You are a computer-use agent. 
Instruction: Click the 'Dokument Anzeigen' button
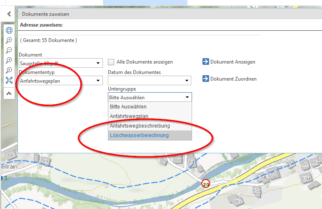(229, 62)
